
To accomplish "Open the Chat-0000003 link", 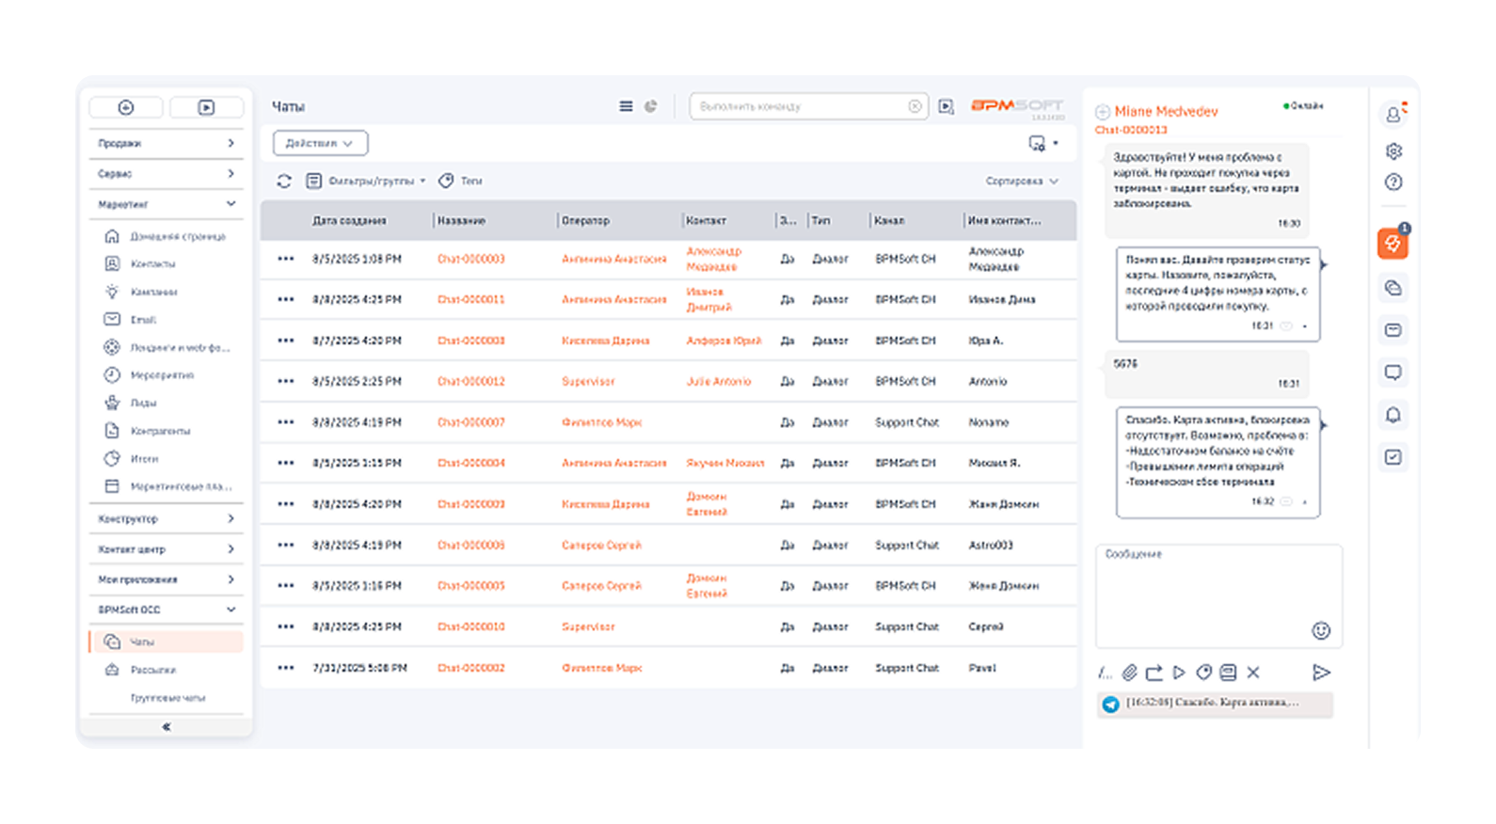I will point(470,259).
